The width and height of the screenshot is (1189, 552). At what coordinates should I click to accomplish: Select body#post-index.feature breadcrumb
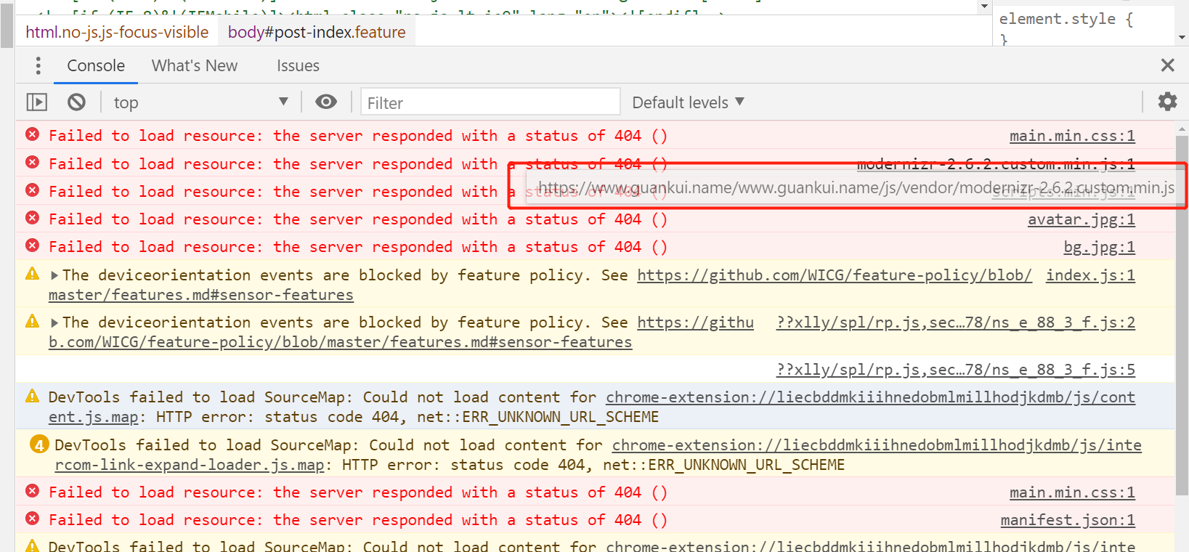tap(317, 32)
